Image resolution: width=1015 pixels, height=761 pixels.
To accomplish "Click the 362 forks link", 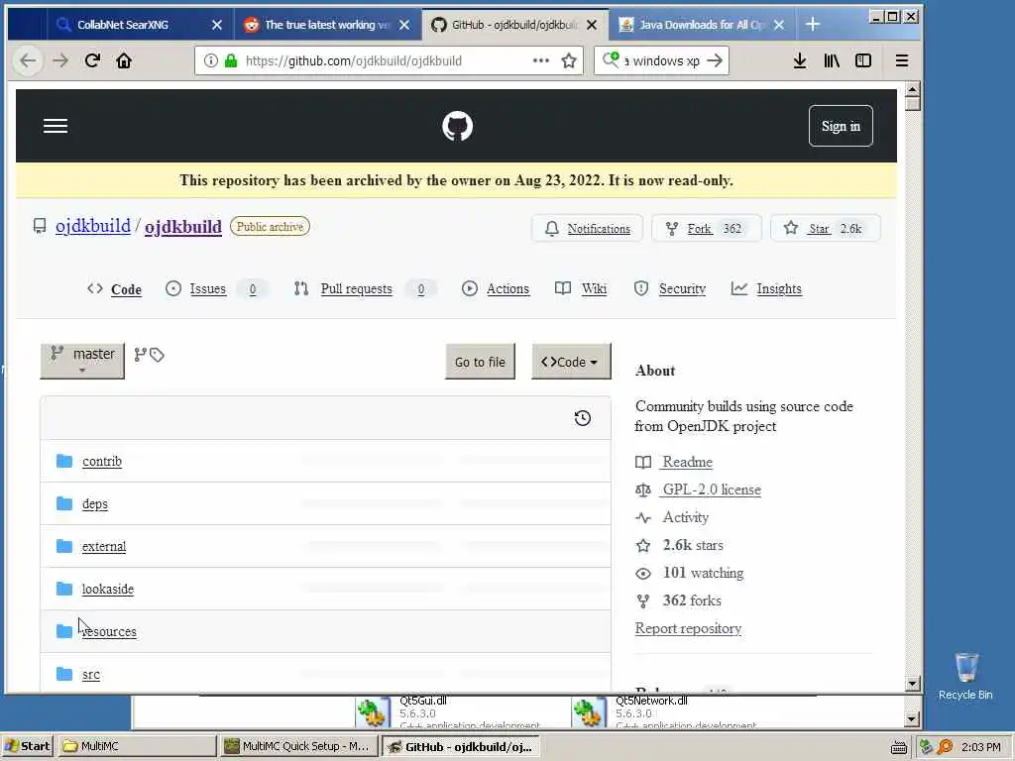I will 692,600.
